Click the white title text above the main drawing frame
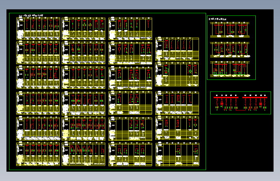 [31, 15]
